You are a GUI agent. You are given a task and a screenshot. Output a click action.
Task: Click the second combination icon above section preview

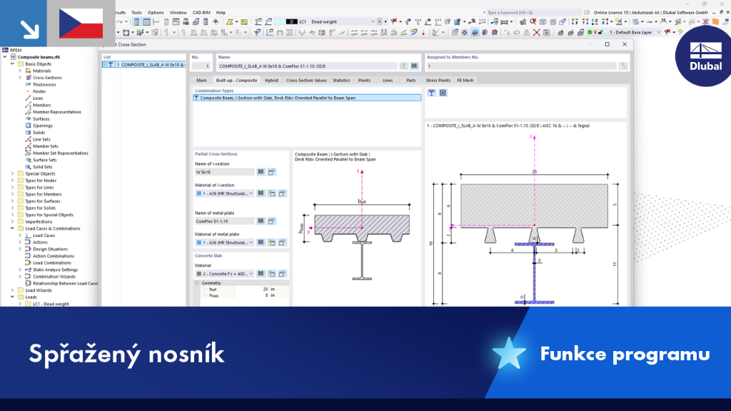[x=443, y=93]
